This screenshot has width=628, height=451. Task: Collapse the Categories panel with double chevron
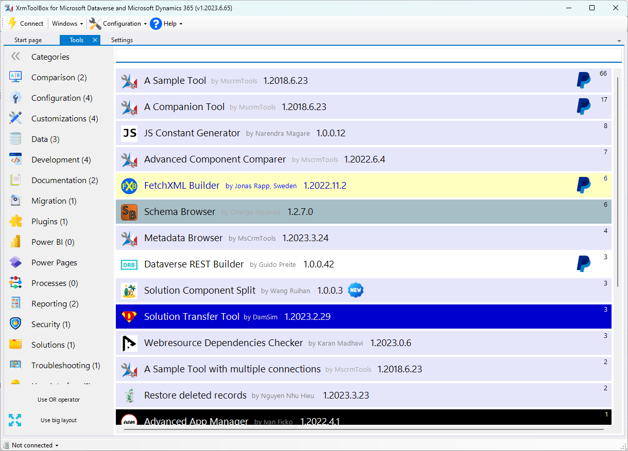pos(15,57)
